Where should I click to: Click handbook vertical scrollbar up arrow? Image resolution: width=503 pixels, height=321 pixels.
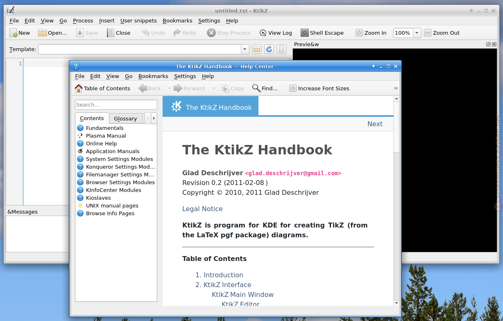tap(396, 99)
